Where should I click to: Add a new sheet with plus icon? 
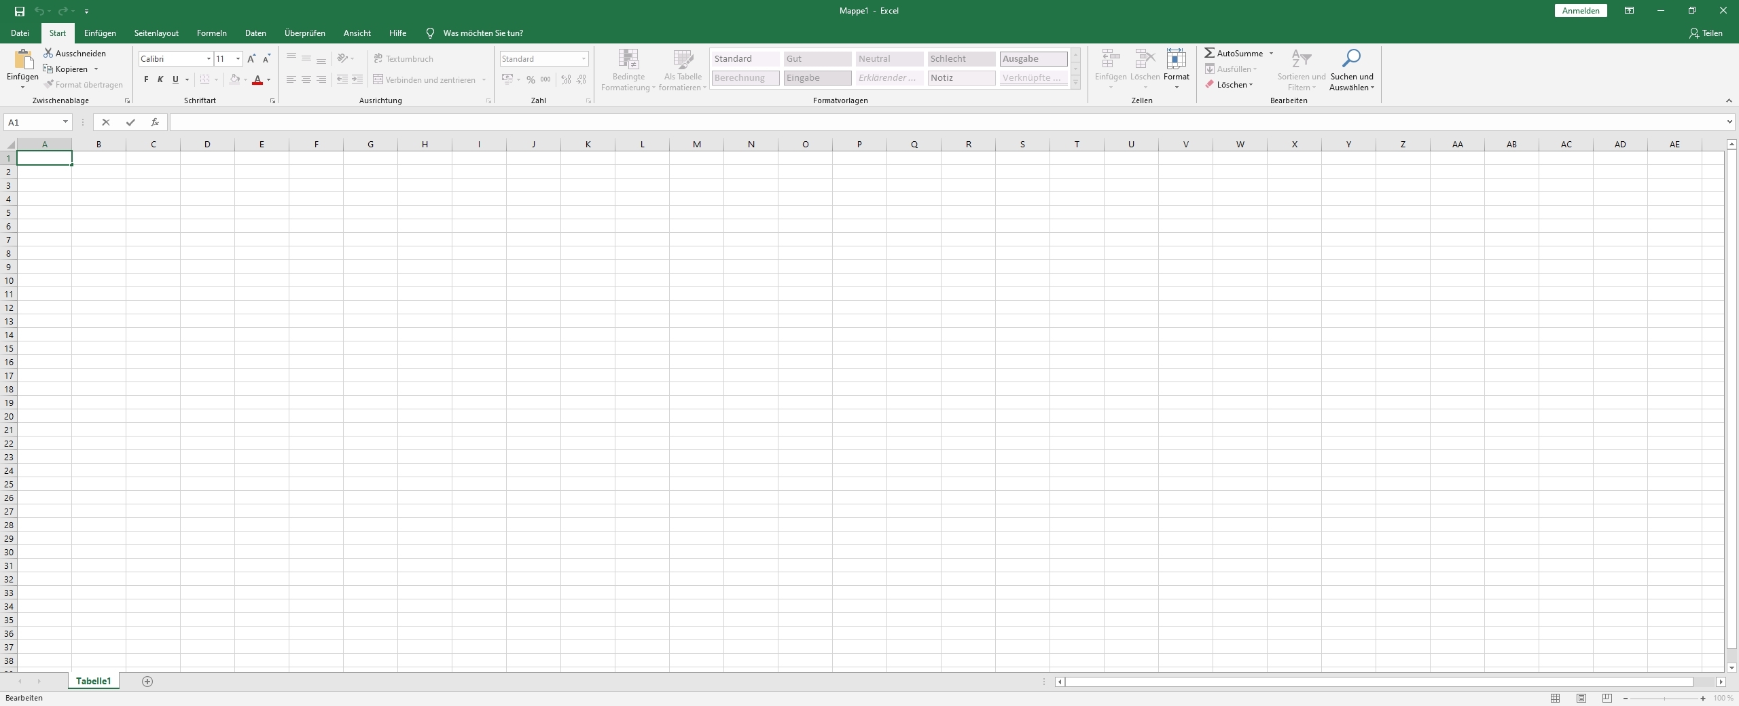pyautogui.click(x=147, y=682)
